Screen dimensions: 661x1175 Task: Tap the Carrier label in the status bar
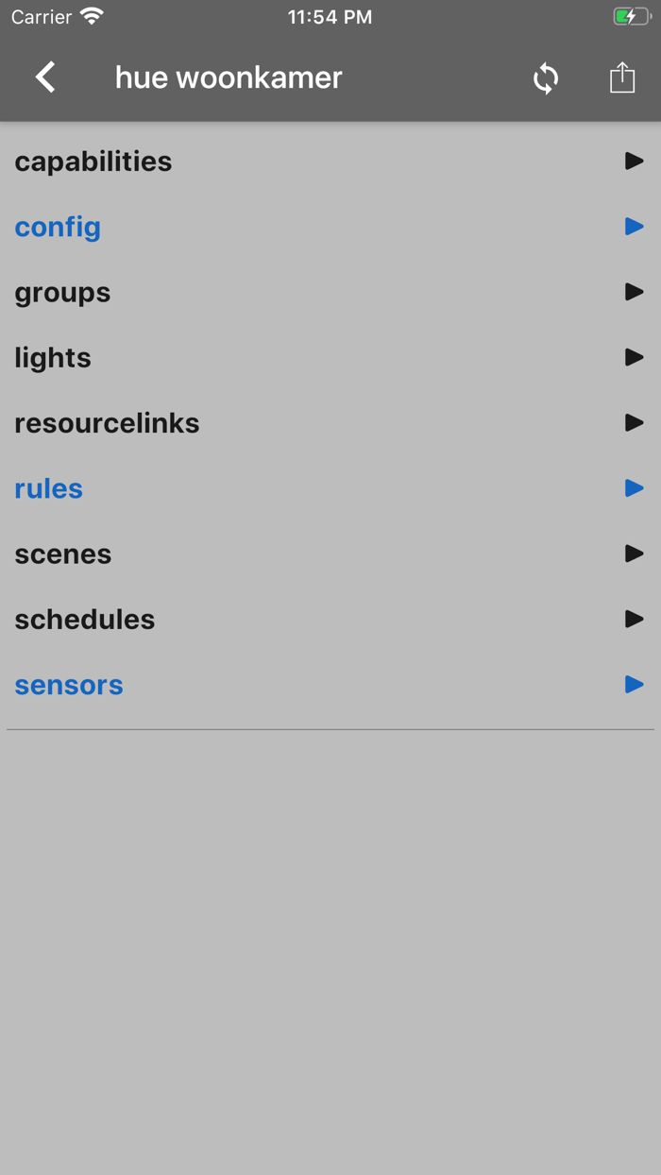[x=39, y=15]
